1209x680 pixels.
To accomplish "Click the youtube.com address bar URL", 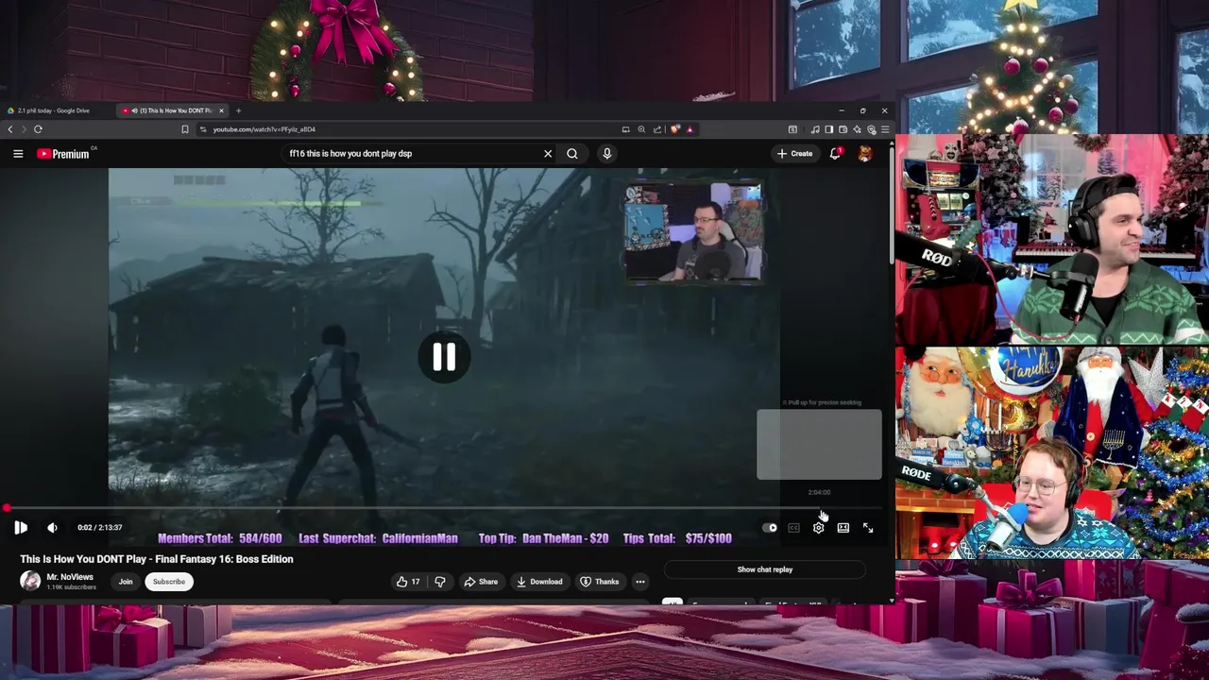I will [x=264, y=129].
